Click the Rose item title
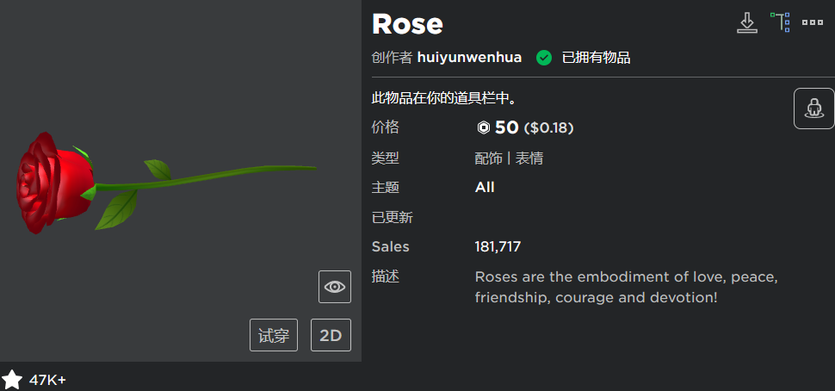Image resolution: width=835 pixels, height=391 pixels. tap(407, 24)
